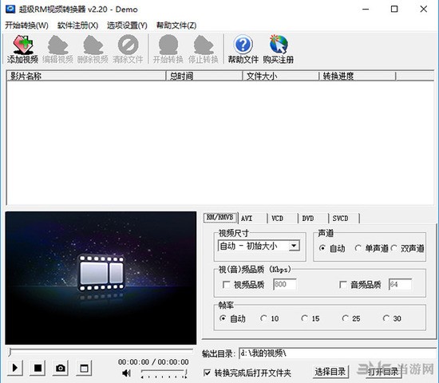Click the 购买注册 purchase icon

[279, 45]
